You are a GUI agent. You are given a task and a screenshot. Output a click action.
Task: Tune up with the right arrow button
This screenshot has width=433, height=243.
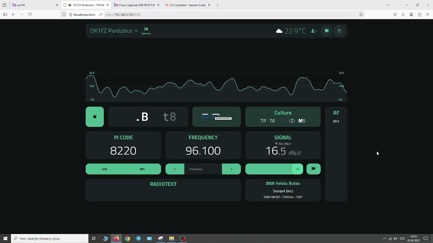point(231,169)
